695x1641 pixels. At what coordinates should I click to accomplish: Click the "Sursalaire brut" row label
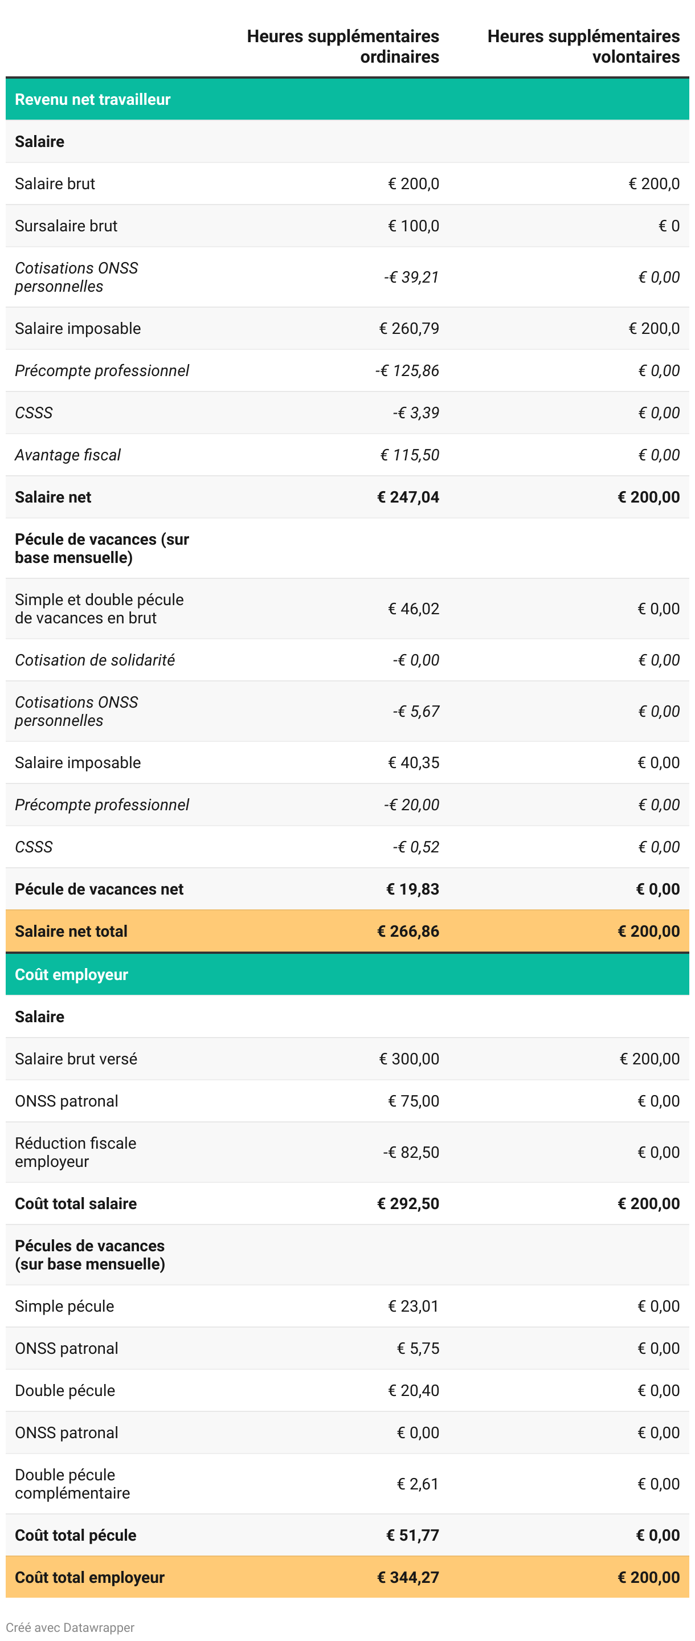pos(66,226)
